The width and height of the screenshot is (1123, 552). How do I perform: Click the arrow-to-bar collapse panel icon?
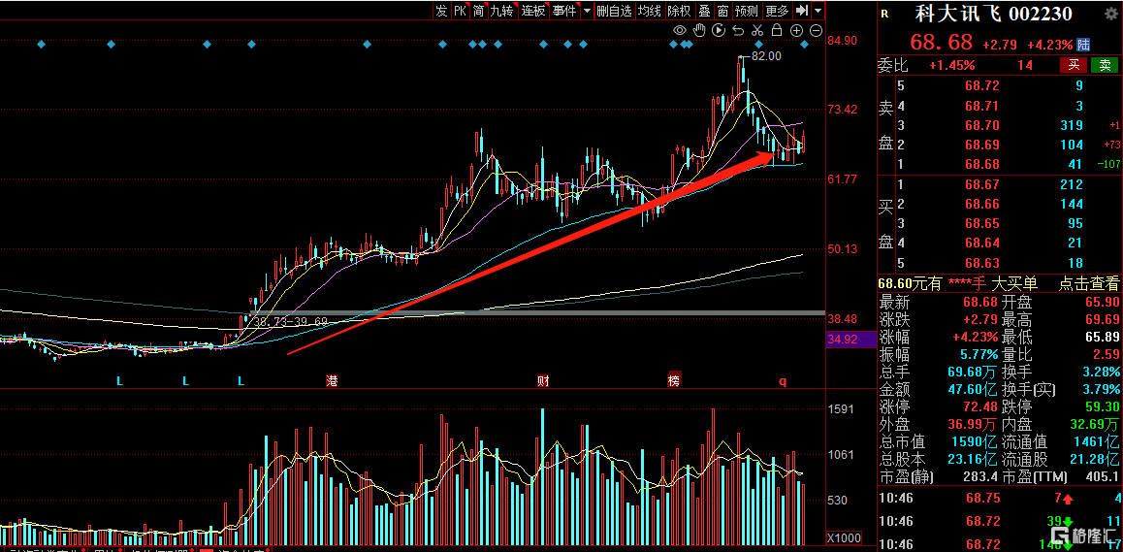[x=802, y=11]
